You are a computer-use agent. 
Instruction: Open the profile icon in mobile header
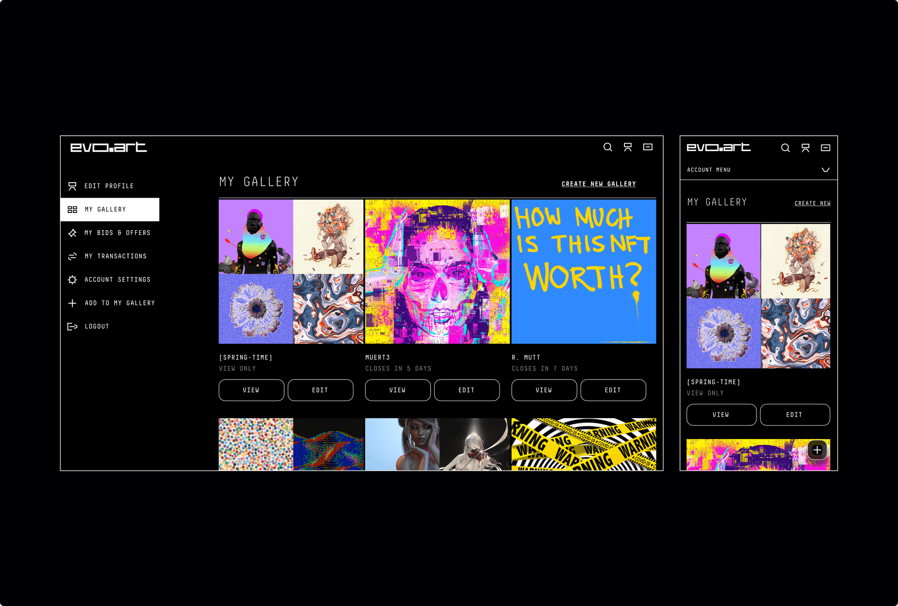(x=805, y=148)
